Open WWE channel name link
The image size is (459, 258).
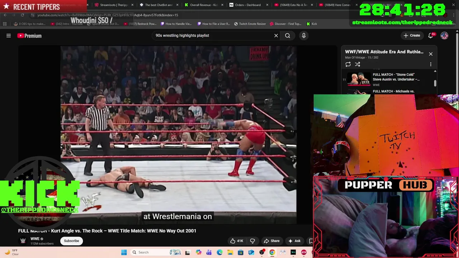click(35, 239)
